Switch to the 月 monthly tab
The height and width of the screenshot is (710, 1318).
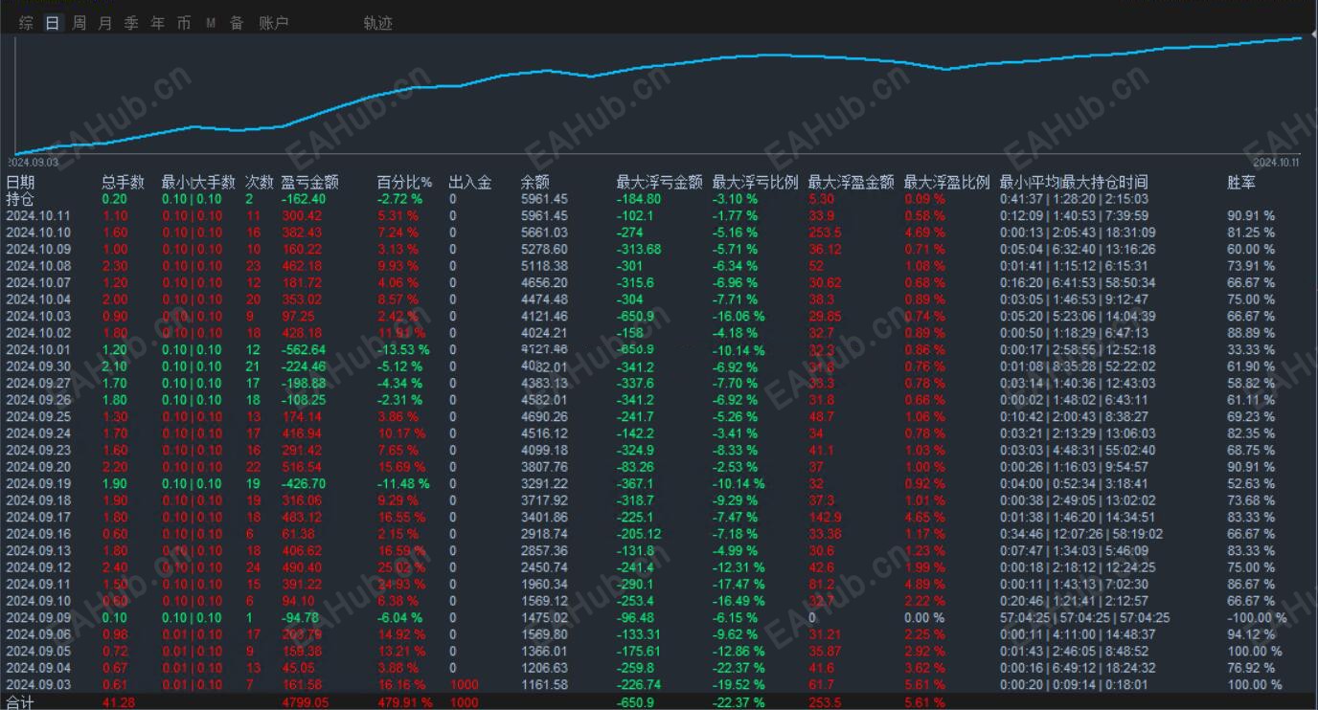pos(105,23)
